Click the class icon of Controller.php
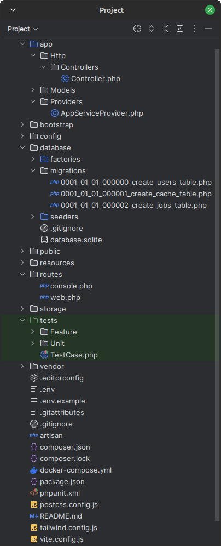The image size is (221, 546). tap(65, 79)
